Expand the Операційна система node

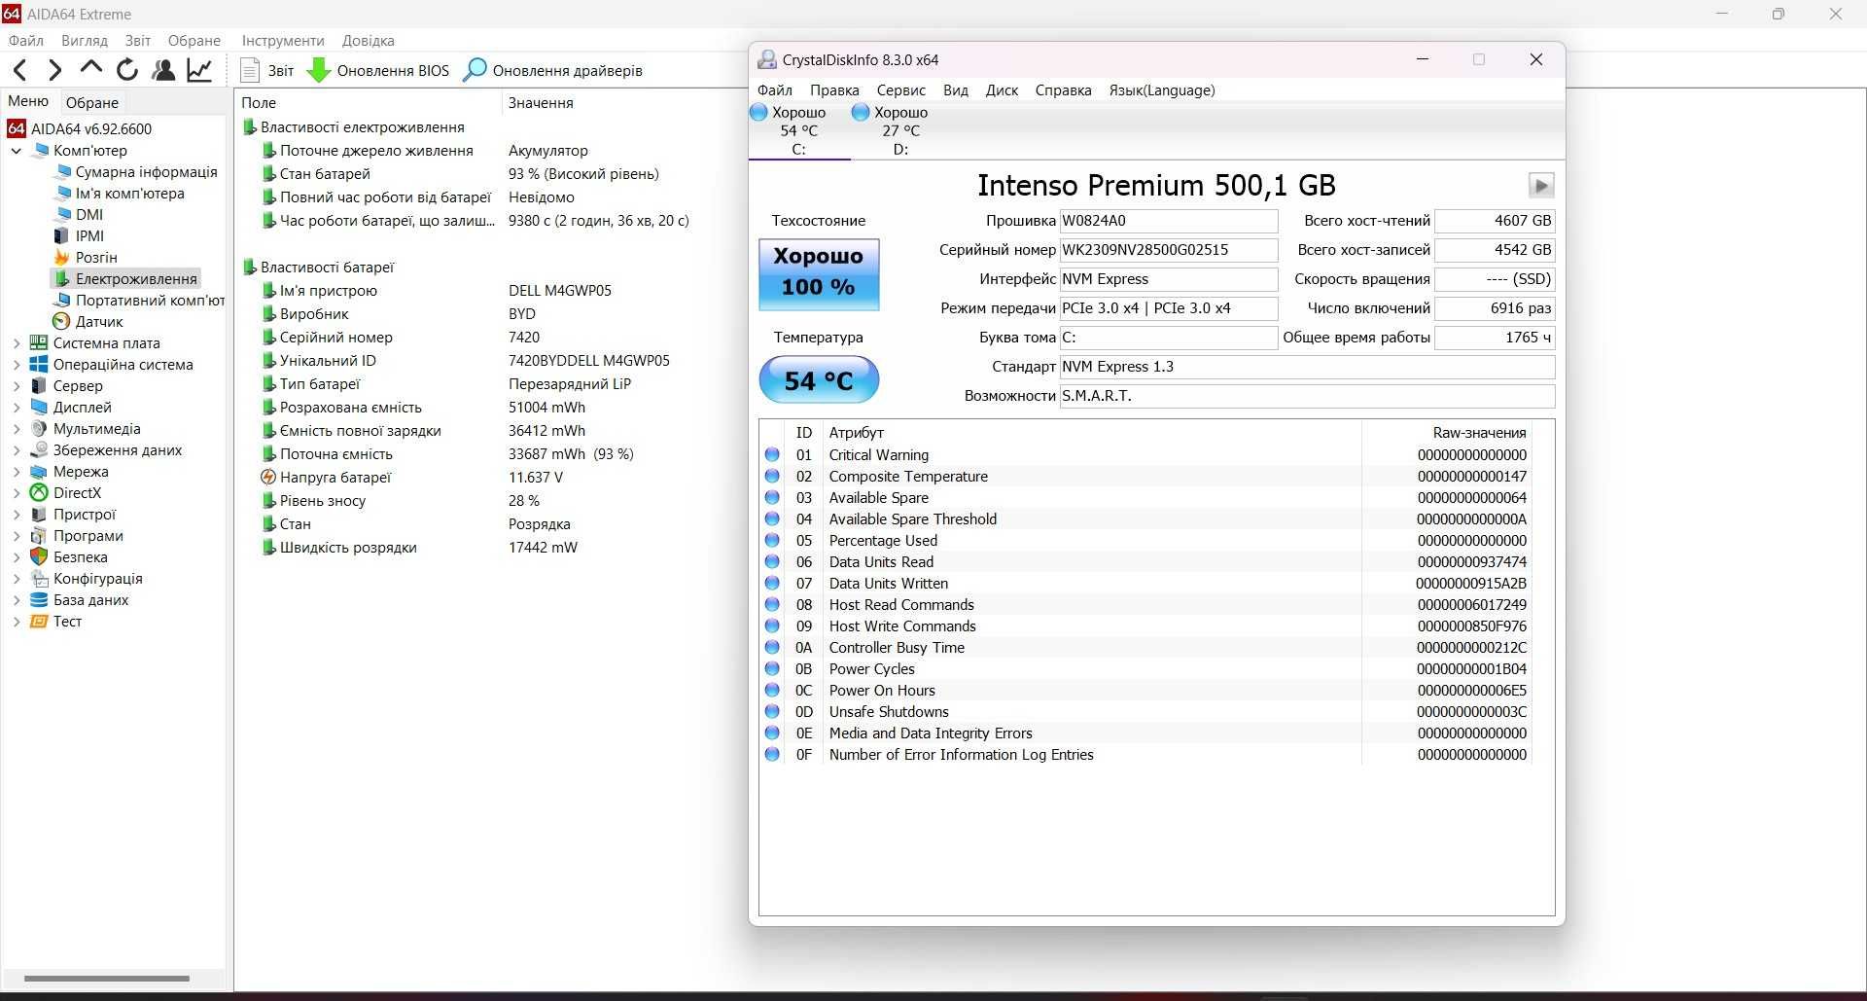click(17, 365)
